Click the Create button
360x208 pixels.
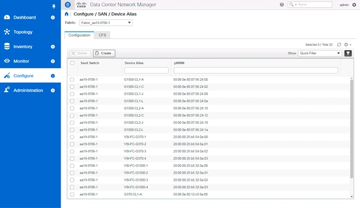pyautogui.click(x=104, y=53)
